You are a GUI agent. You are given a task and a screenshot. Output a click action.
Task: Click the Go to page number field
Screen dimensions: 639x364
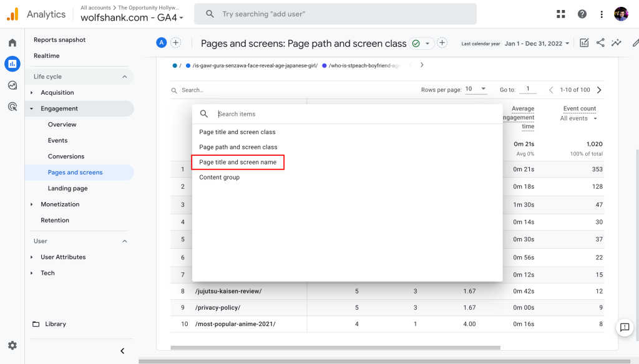tap(528, 89)
